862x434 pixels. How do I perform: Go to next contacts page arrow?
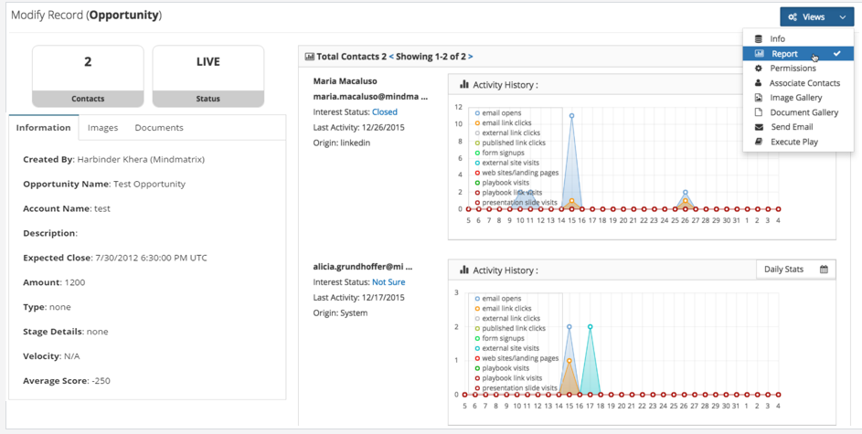click(471, 57)
